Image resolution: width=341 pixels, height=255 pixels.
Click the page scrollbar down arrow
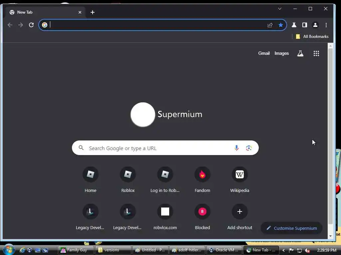(330, 236)
